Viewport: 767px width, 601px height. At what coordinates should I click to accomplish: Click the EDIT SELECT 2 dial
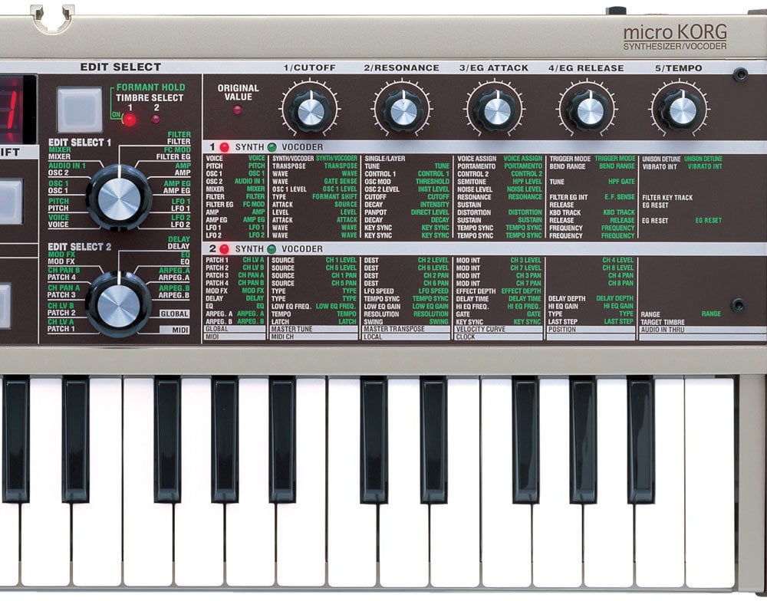point(118,304)
